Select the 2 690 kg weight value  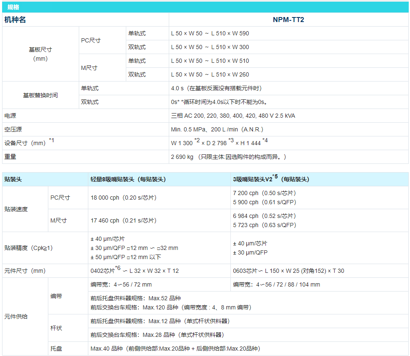pos(182,157)
